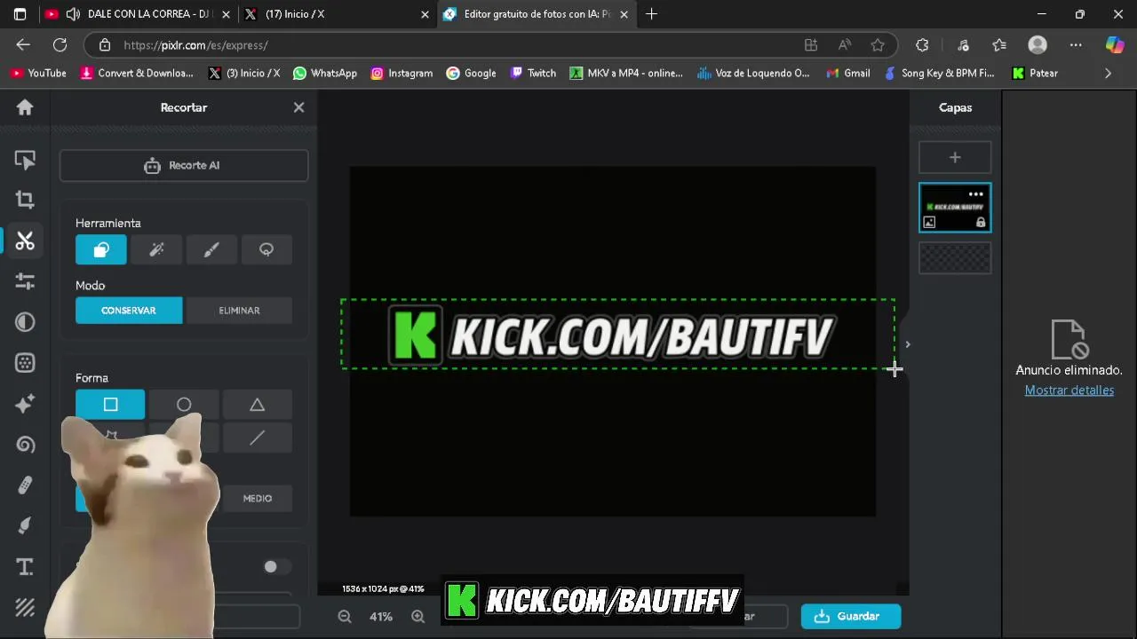
Task: Choose the Shape cutout tool under Herramienta
Action: pos(101,250)
